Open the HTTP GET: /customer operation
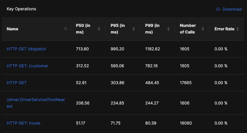Screen dimensions: 247x133 (28, 66)
